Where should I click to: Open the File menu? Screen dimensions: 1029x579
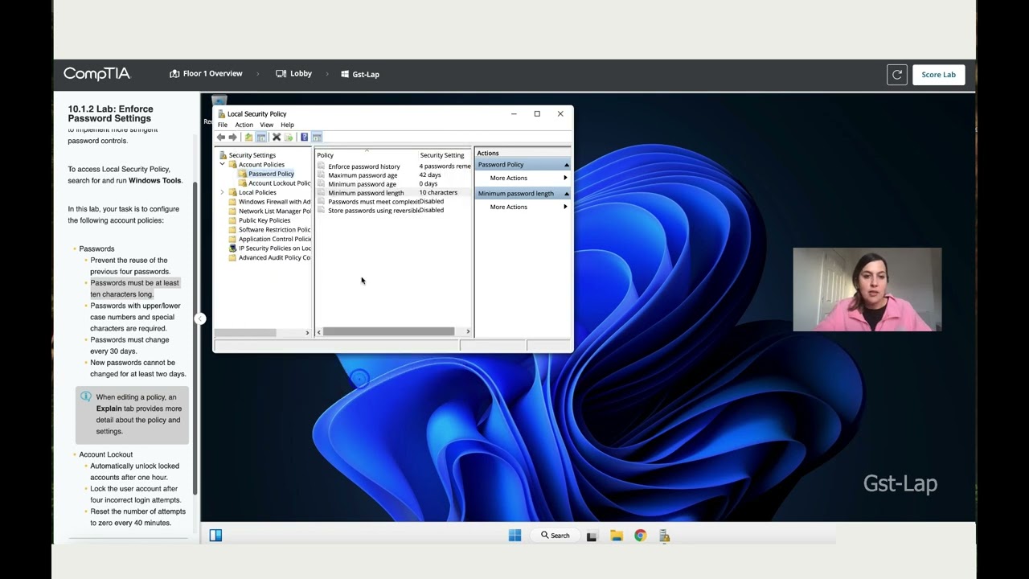tap(223, 125)
